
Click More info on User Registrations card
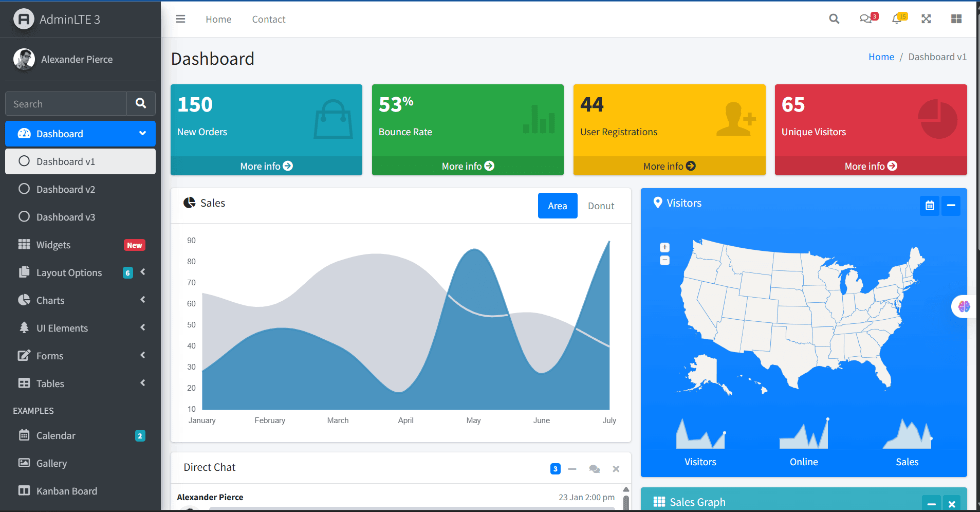pos(669,166)
